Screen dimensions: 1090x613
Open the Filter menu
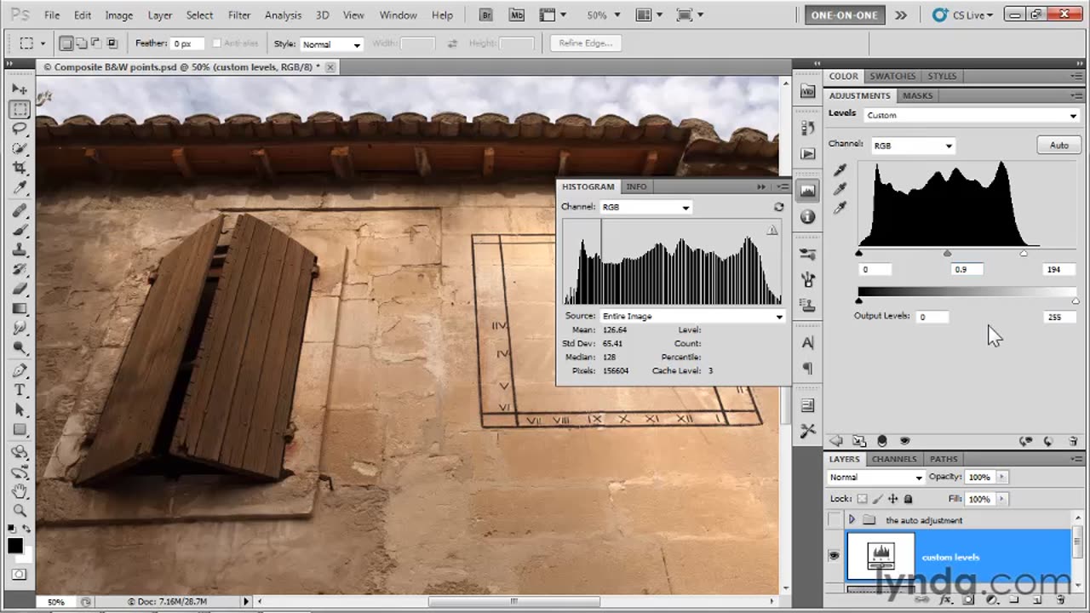[x=239, y=15]
